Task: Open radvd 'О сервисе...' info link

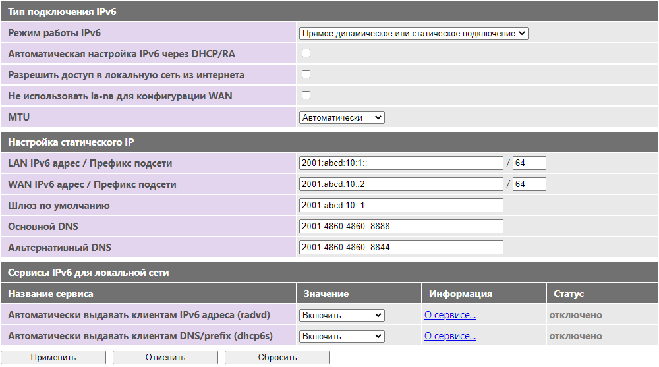Action: (449, 316)
